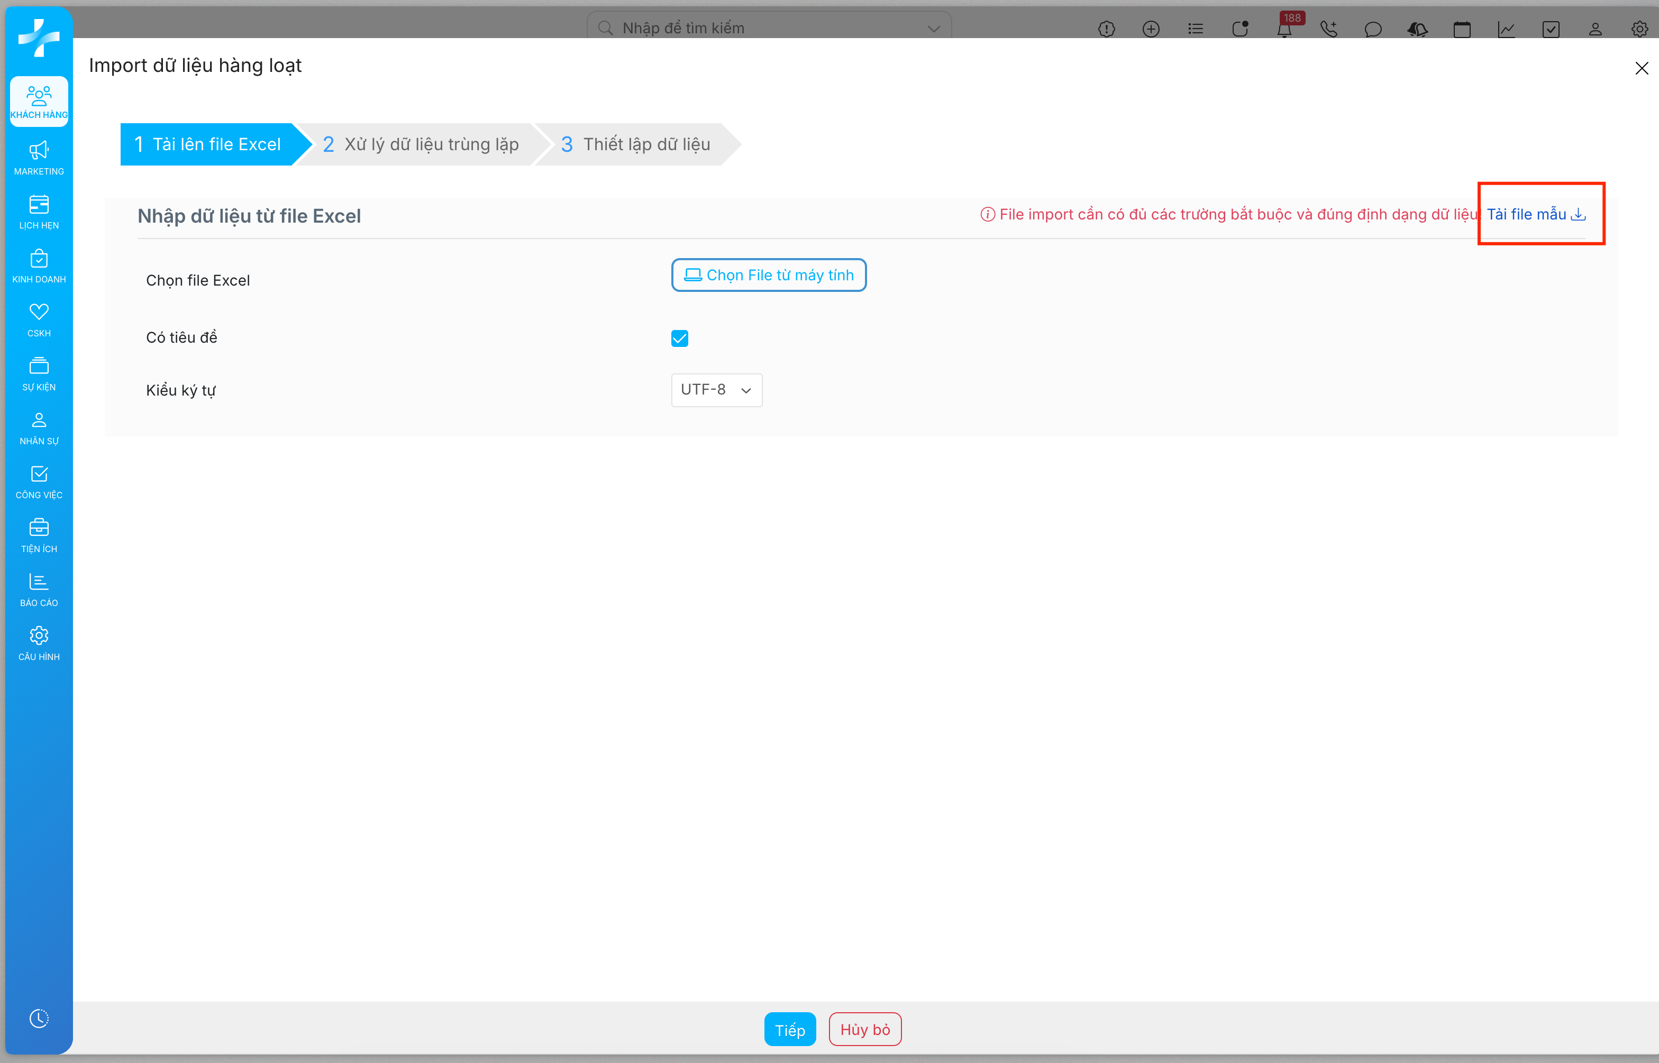Open the Cấu hình settings module
Viewport: 1659px width, 1063px height.
point(39,643)
